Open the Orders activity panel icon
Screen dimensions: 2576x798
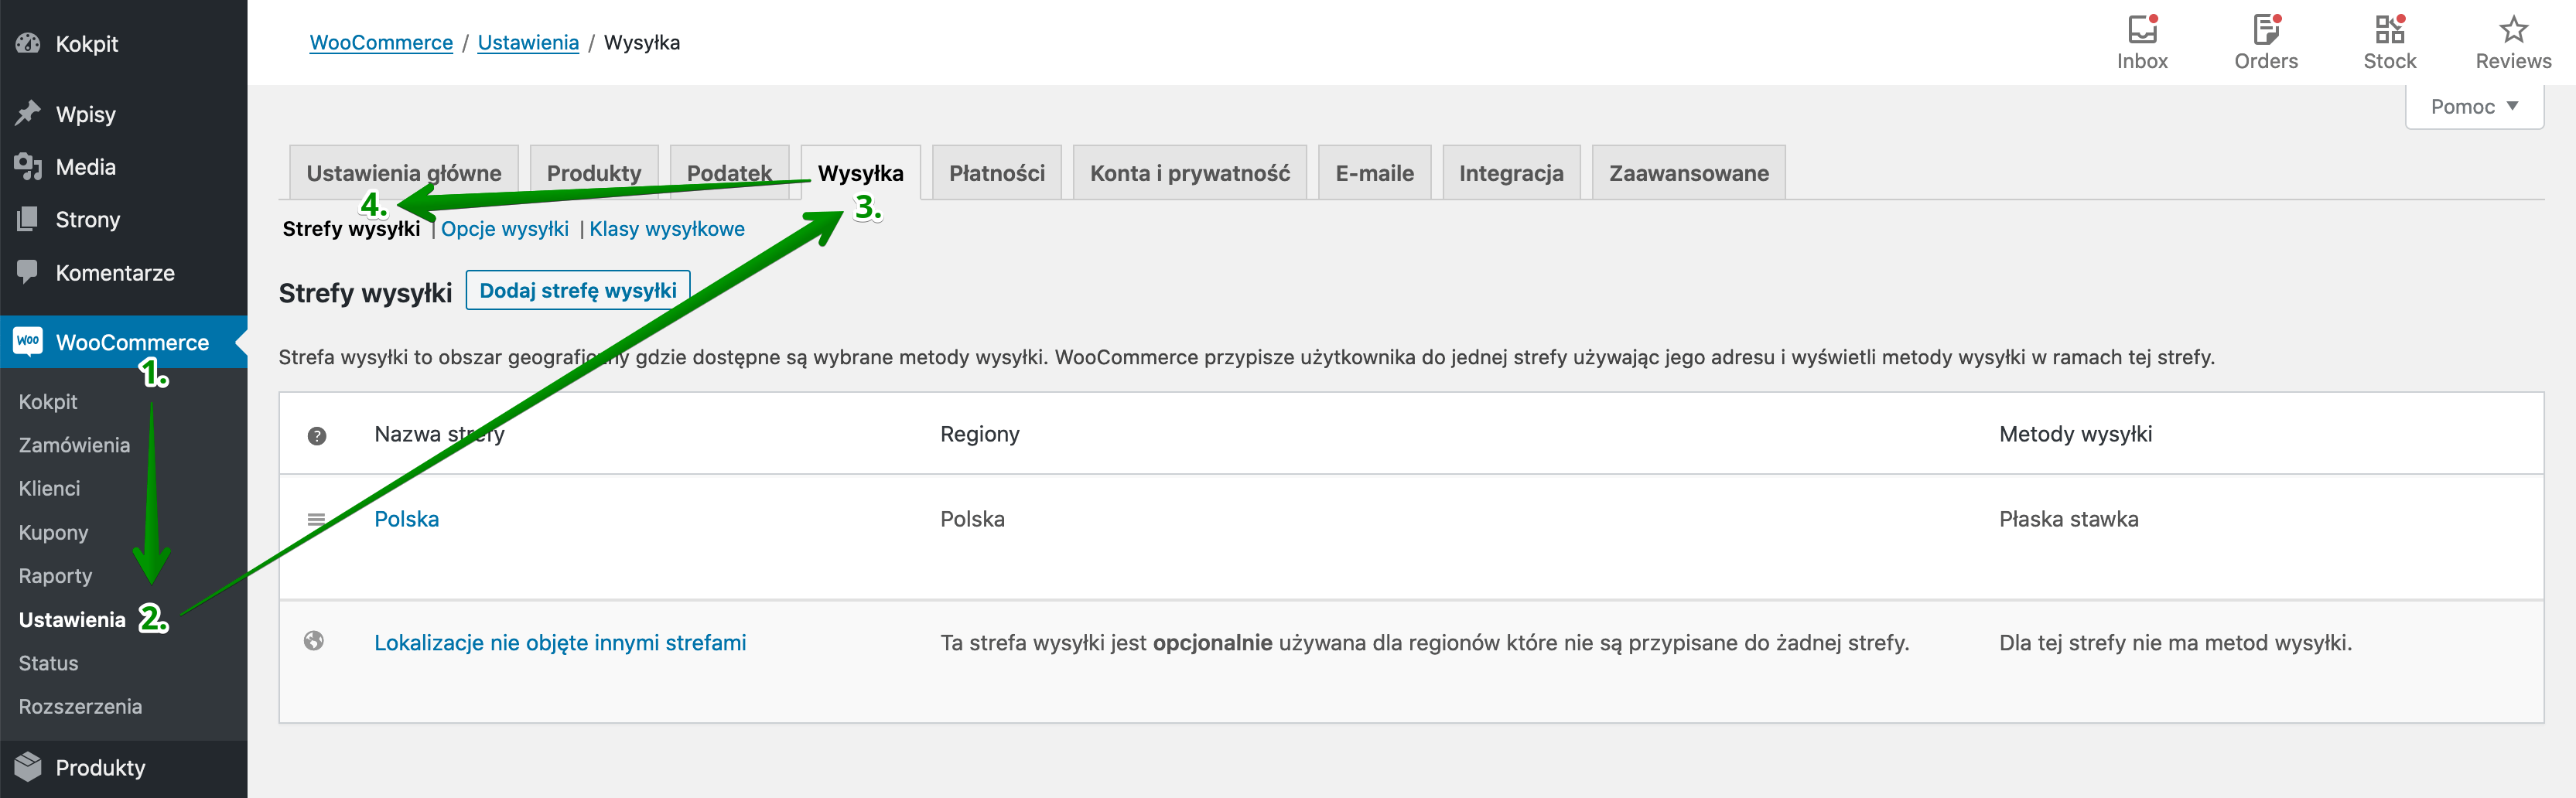(x=2266, y=30)
